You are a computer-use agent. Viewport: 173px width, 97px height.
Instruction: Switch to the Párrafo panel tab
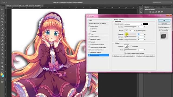pos(164,7)
